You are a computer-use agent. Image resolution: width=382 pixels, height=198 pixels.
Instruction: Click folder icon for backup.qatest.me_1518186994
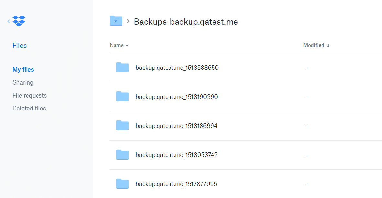pos(123,126)
